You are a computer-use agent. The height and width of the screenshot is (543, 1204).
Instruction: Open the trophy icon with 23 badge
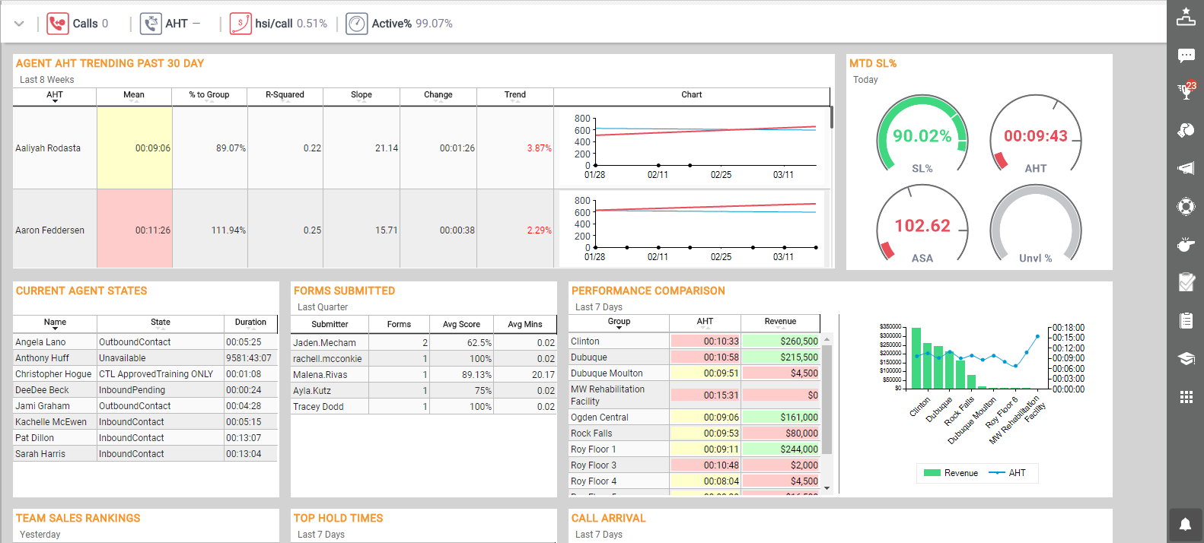pyautogui.click(x=1186, y=91)
